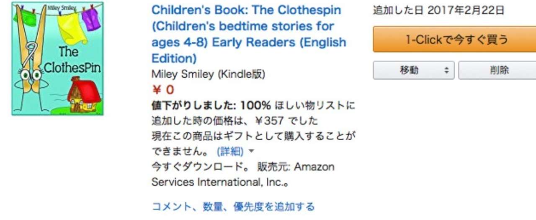This screenshot has width=536, height=220.
Task: Click the ￥357 original price text
Action: (x=269, y=121)
